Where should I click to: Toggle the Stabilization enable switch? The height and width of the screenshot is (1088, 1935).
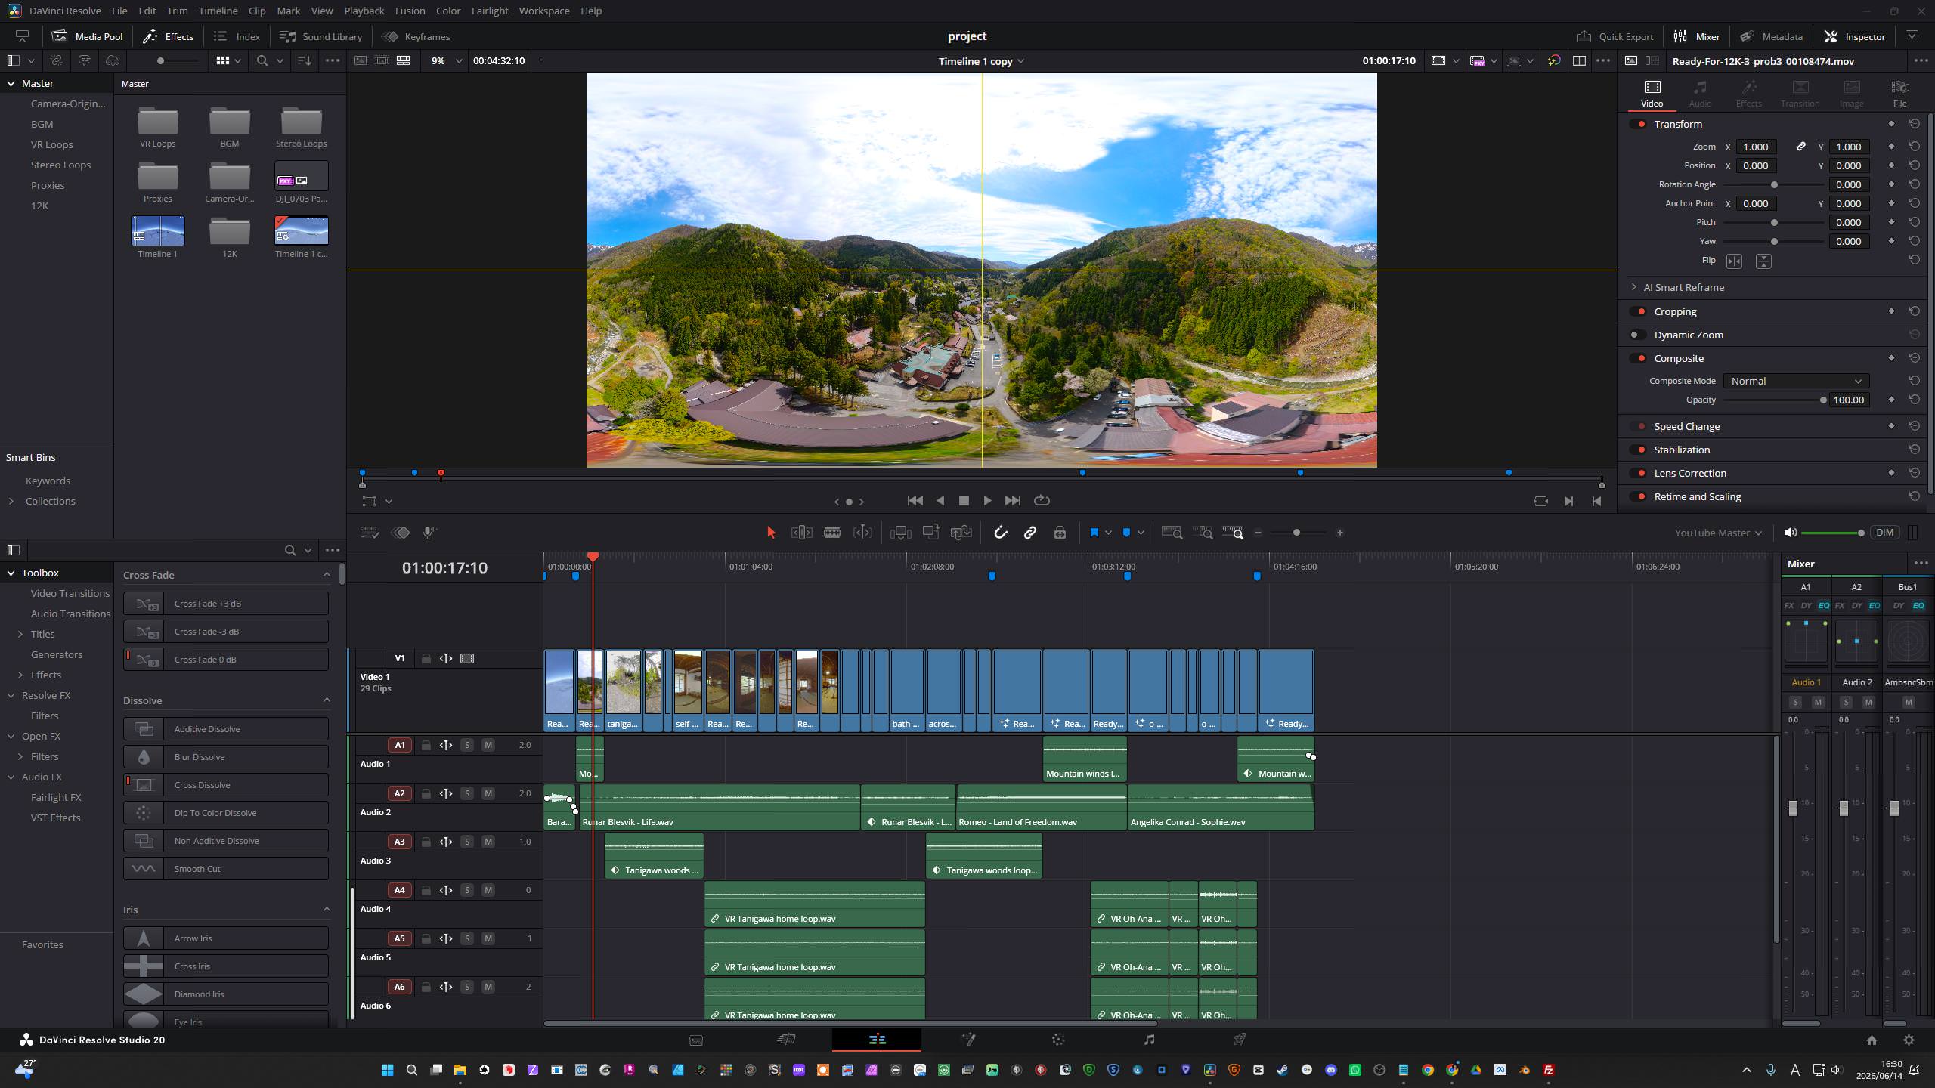(x=1638, y=450)
